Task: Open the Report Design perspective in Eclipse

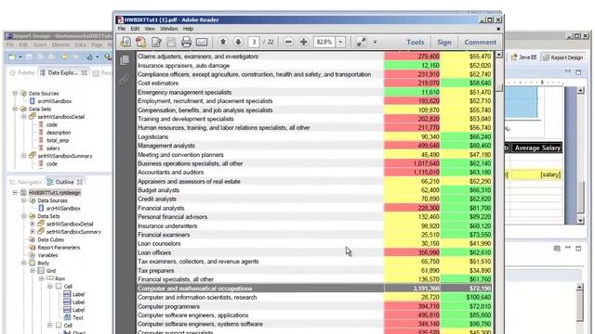Action: 563,58
